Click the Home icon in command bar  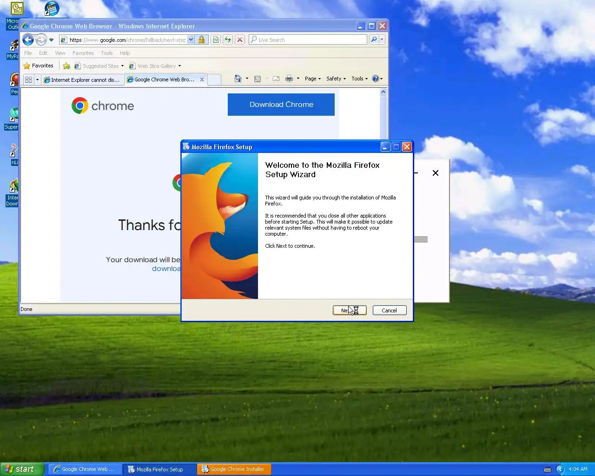coord(238,79)
